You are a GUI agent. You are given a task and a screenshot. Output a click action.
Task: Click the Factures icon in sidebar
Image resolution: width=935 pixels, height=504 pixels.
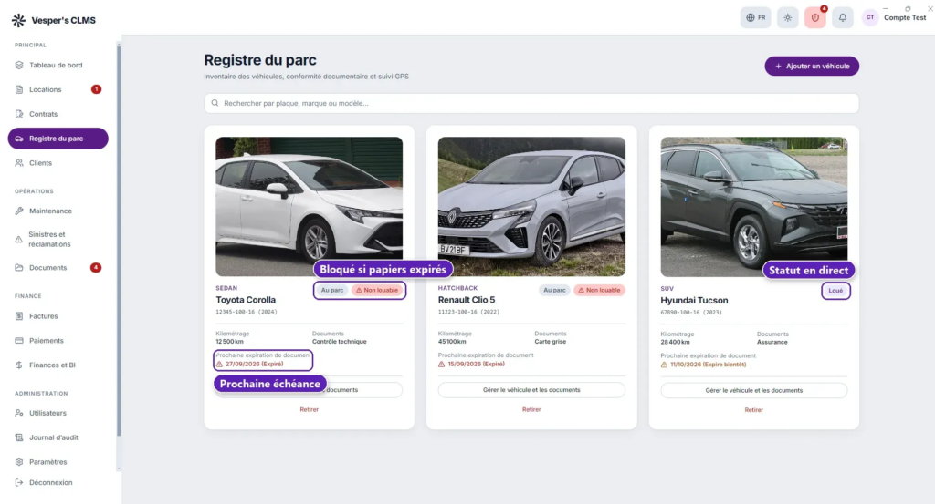(x=19, y=316)
